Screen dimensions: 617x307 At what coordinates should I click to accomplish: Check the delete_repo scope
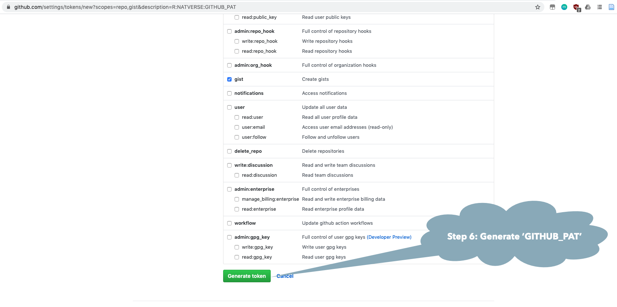coord(229,151)
